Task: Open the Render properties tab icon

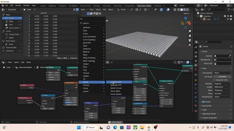Action: pos(196,52)
